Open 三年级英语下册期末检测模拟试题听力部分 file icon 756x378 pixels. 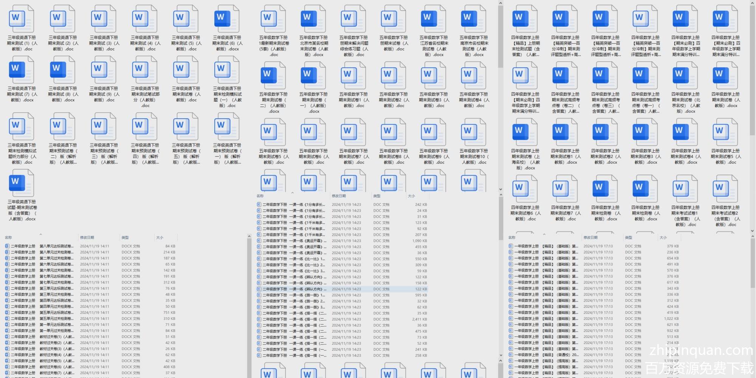[x=22, y=127]
